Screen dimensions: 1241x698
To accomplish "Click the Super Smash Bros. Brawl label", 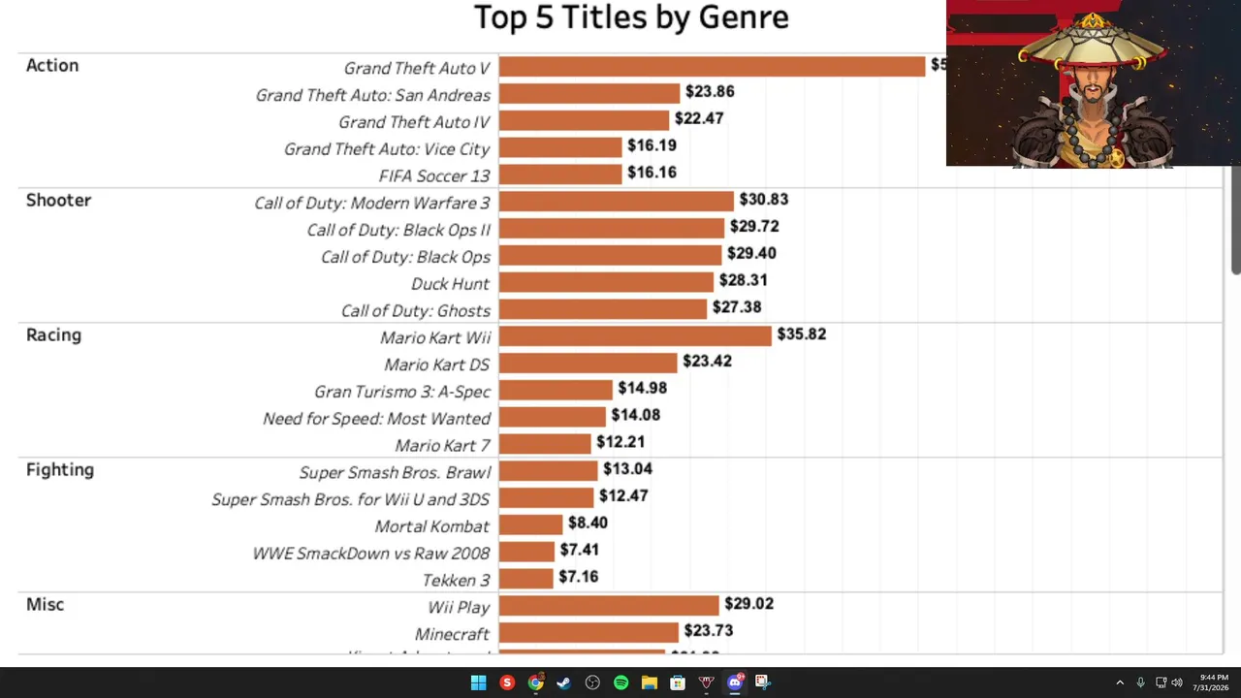I will tap(396, 472).
